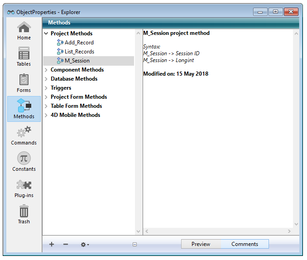
Task: Click the plus icon to add method
Action: (52, 244)
